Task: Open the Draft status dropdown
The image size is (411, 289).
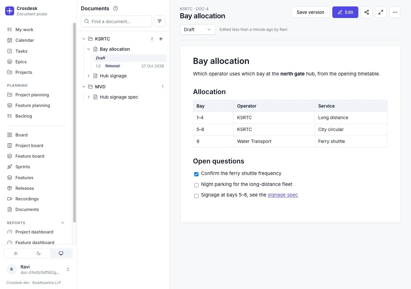Action: [197, 30]
